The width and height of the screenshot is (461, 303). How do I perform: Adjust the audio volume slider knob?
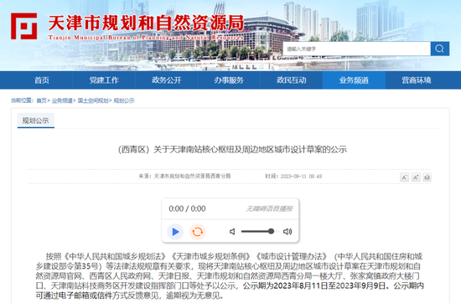point(271,231)
